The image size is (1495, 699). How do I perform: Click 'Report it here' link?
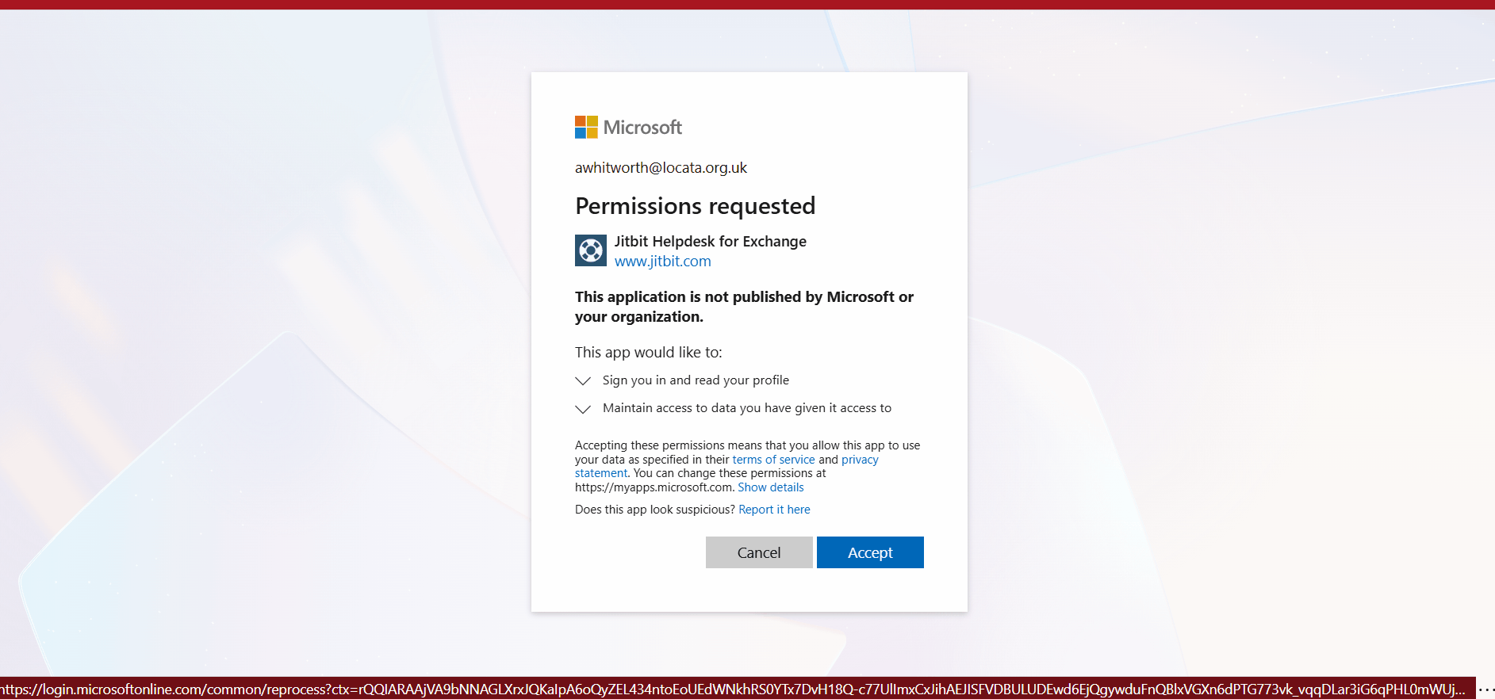click(x=774, y=510)
